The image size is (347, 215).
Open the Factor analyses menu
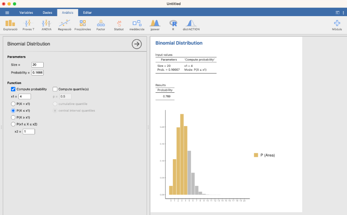point(101,25)
